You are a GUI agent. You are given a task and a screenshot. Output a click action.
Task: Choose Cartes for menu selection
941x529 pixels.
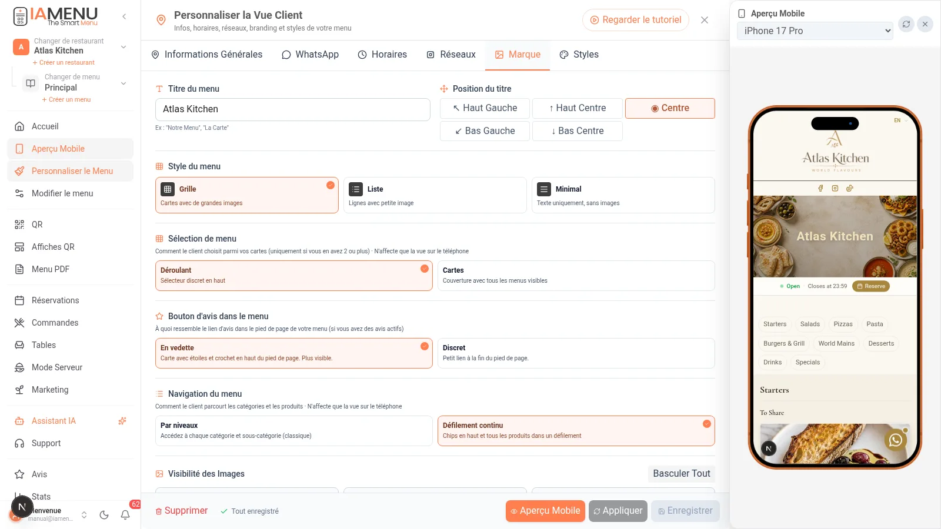(576, 276)
